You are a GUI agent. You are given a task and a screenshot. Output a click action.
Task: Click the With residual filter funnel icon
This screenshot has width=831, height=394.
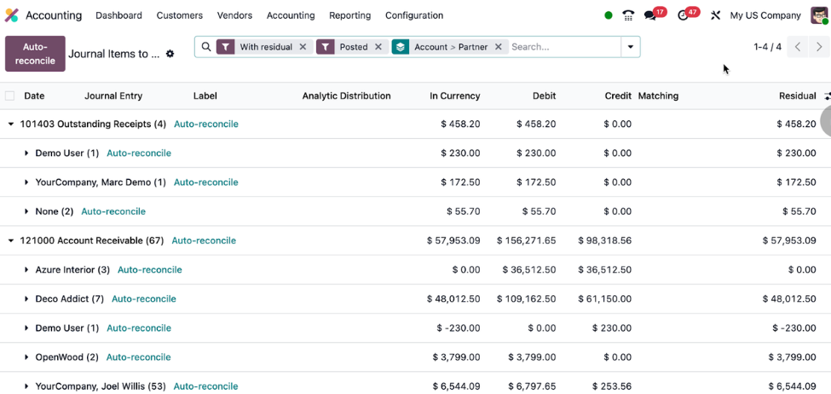tap(225, 47)
